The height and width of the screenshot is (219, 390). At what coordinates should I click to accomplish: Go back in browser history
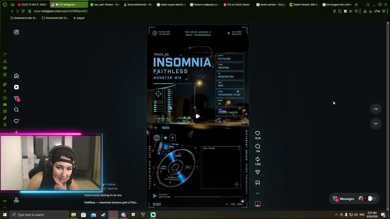pos(12,11)
